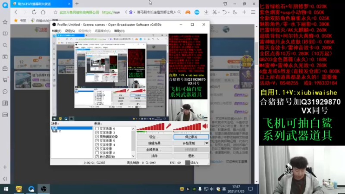Toggle the plain 文字来源 checkbox
Viewport: 345px width, 194px height.
click(97, 149)
